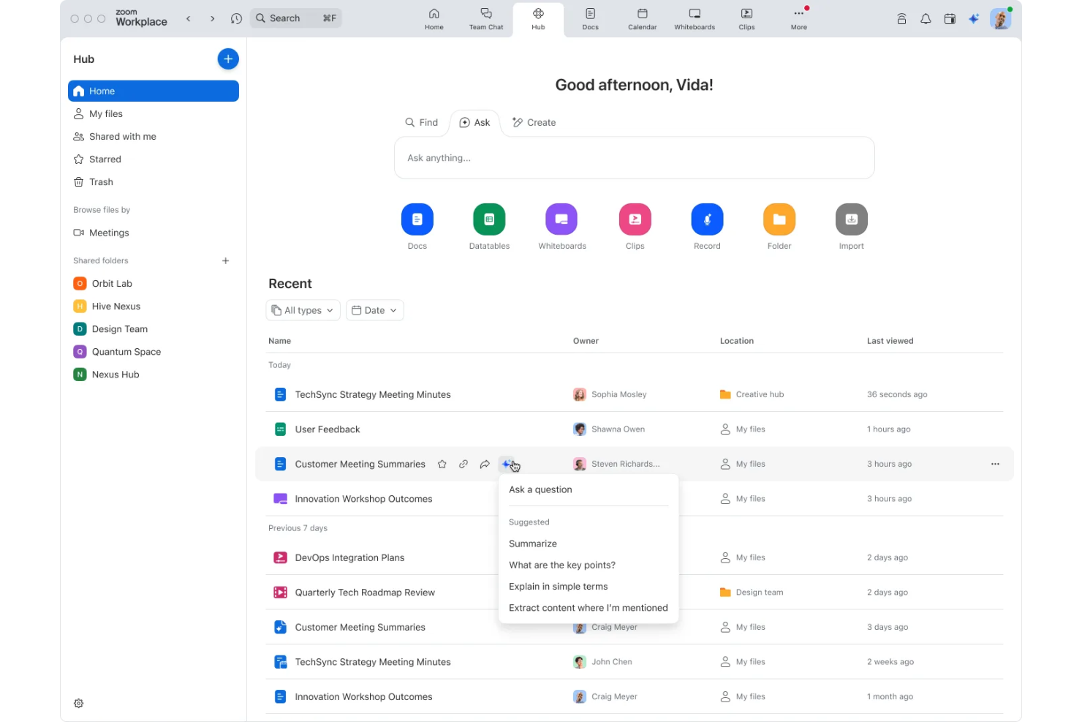This screenshot has width=1082, height=722.
Task: Open the Whiteboards creation icon
Action: pos(561,219)
